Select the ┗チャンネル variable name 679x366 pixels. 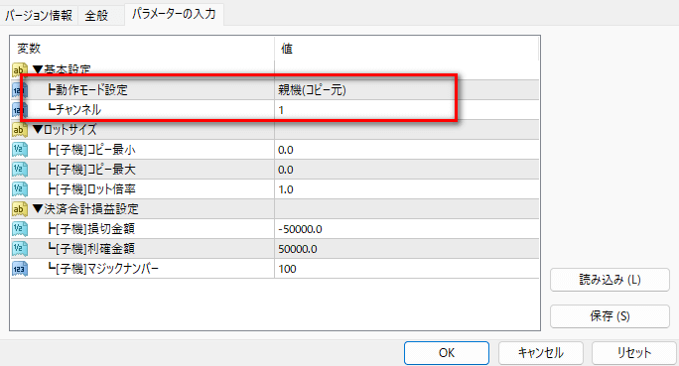74,110
